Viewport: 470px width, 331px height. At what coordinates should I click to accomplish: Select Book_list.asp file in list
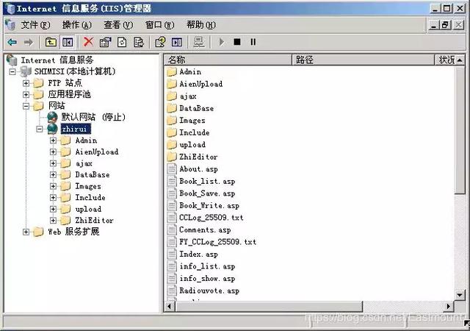coord(207,182)
